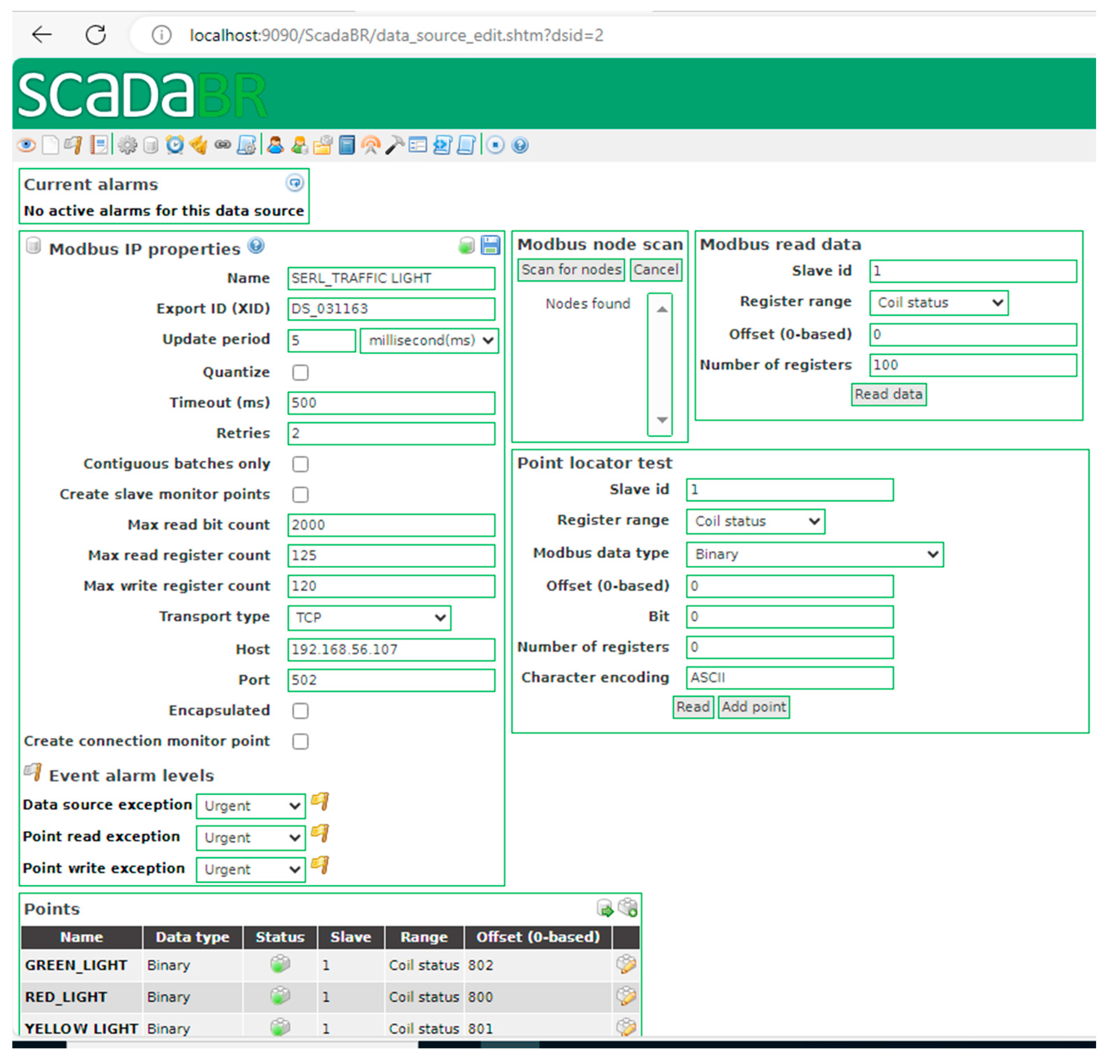Check Create connection monitor point
Screen dimensions: 1111x1061
[300, 742]
